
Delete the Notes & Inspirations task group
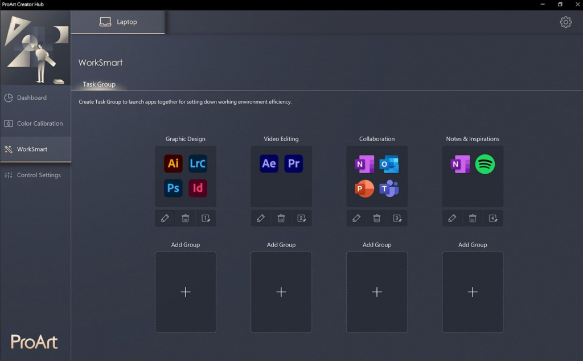tap(473, 218)
